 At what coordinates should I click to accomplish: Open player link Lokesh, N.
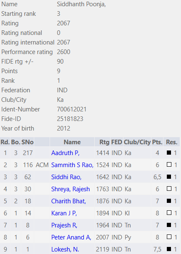(65, 249)
